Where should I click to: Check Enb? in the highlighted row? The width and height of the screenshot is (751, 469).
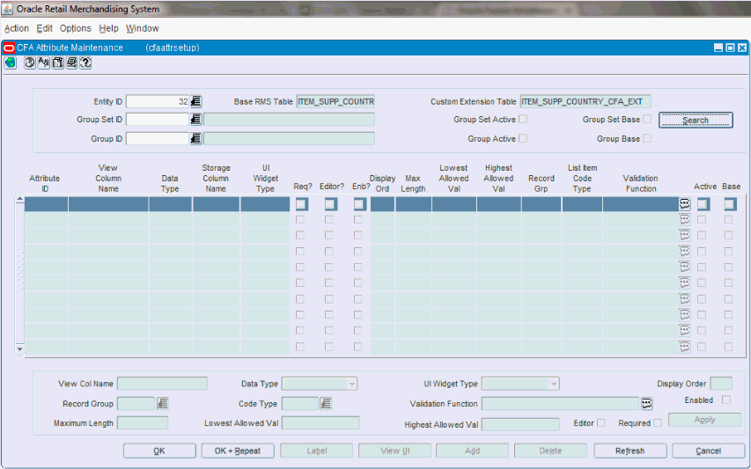tap(359, 204)
